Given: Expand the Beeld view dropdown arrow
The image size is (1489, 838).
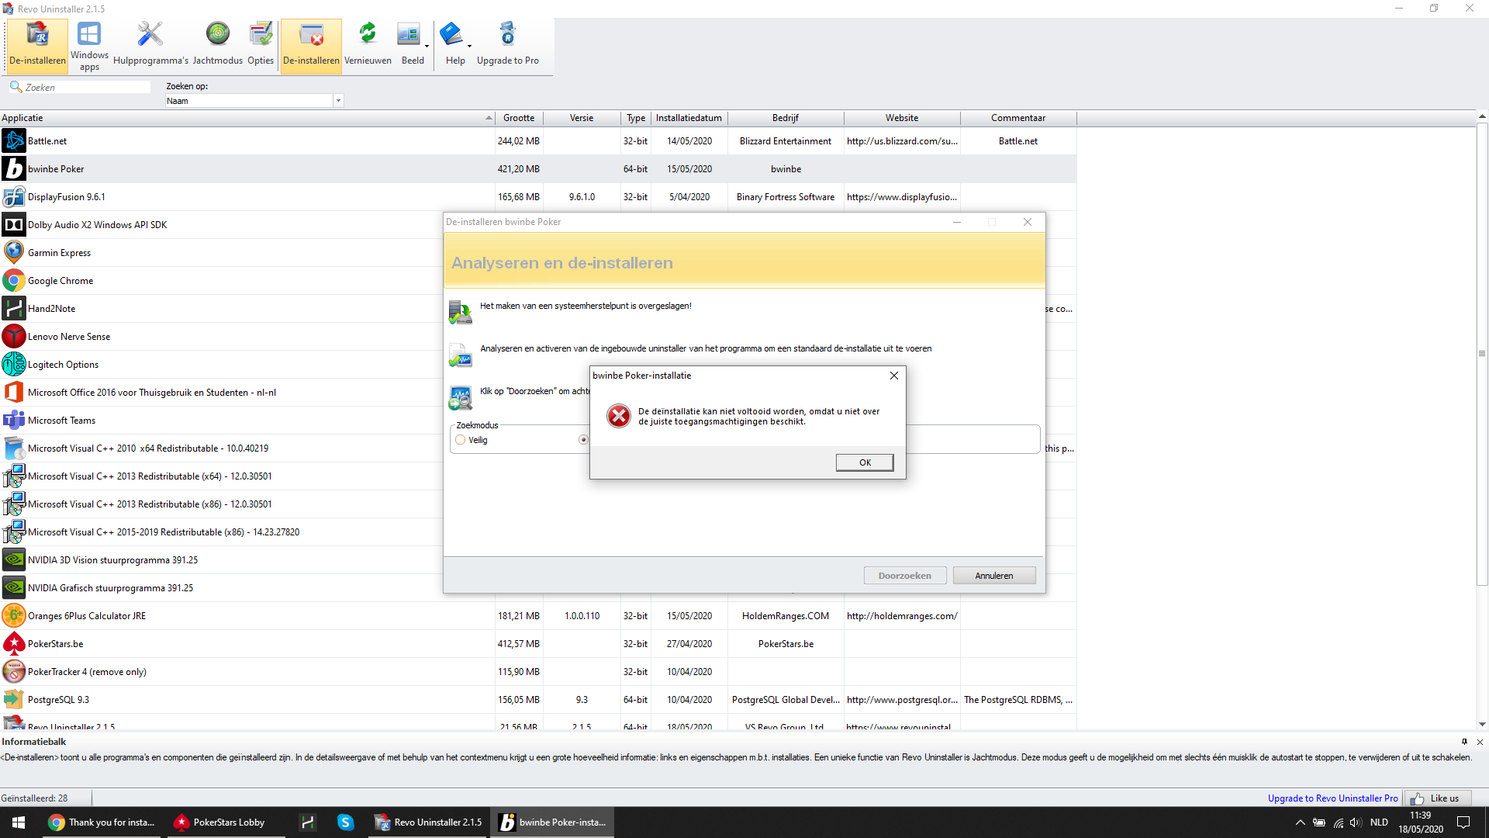Looking at the screenshot, I should 427,47.
